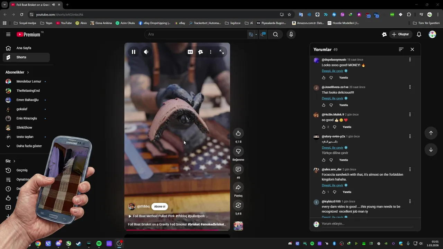Dislike the @story-m4m-p2x comment
Image resolution: width=443 pixels, height=249 pixels.
[331, 160]
